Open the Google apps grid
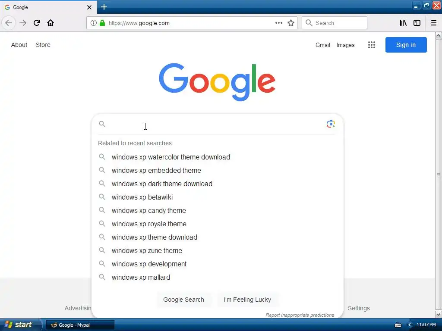This screenshot has height=331, width=442. coord(372,45)
